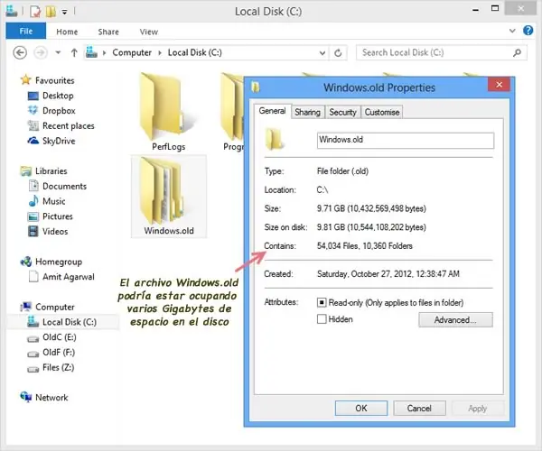Click the Network icon in navigation pane
Screen dimensions: 542x451
[x=26, y=397]
